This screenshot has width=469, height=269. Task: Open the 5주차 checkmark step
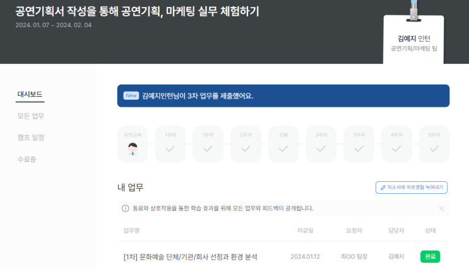[x=434, y=144]
